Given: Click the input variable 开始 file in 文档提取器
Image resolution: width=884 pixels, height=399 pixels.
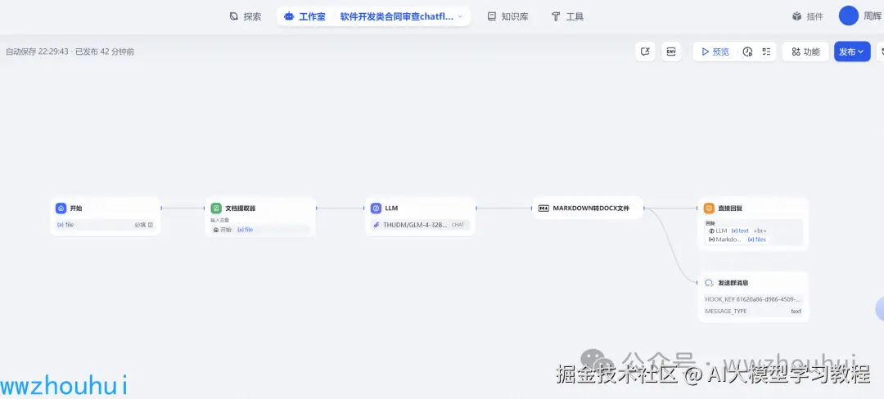Looking at the screenshot, I should pyautogui.click(x=260, y=230).
